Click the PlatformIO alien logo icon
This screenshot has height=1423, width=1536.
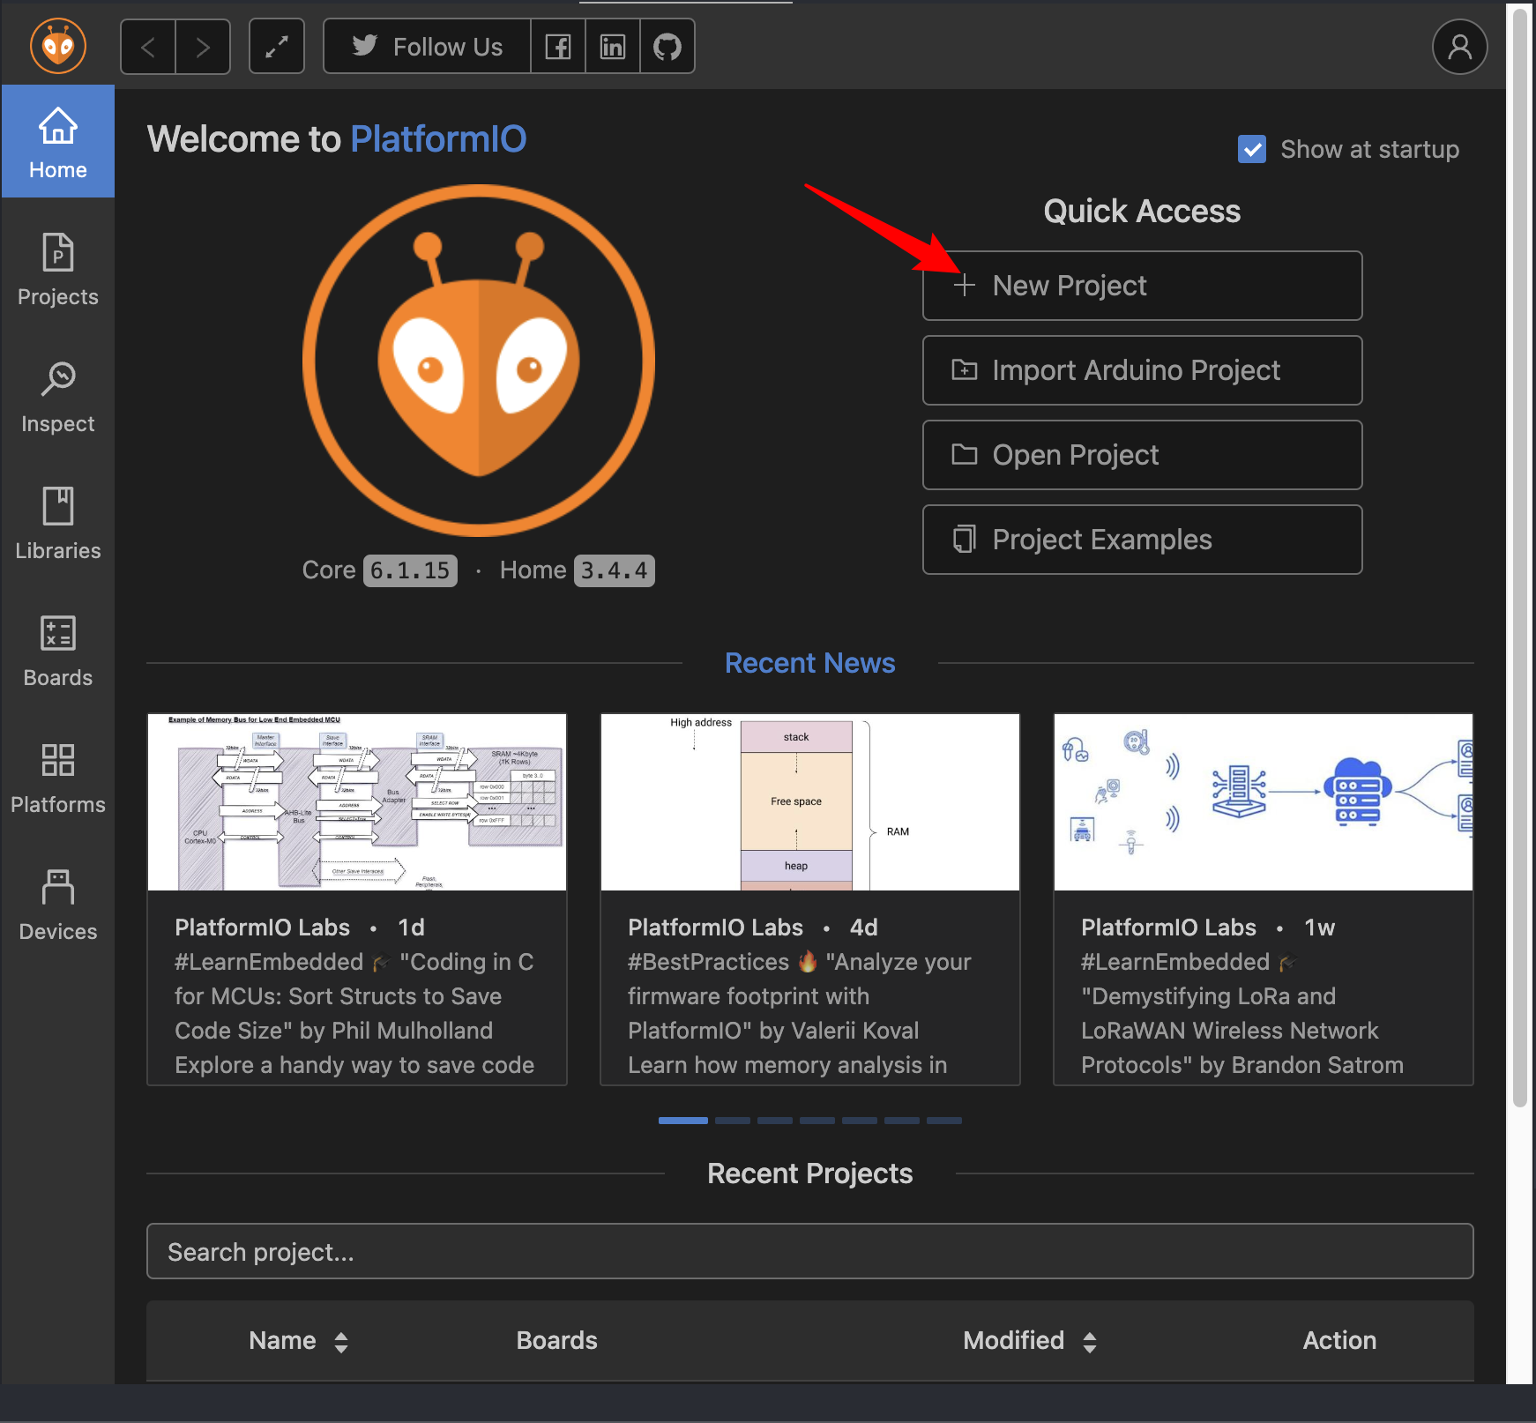[58, 46]
